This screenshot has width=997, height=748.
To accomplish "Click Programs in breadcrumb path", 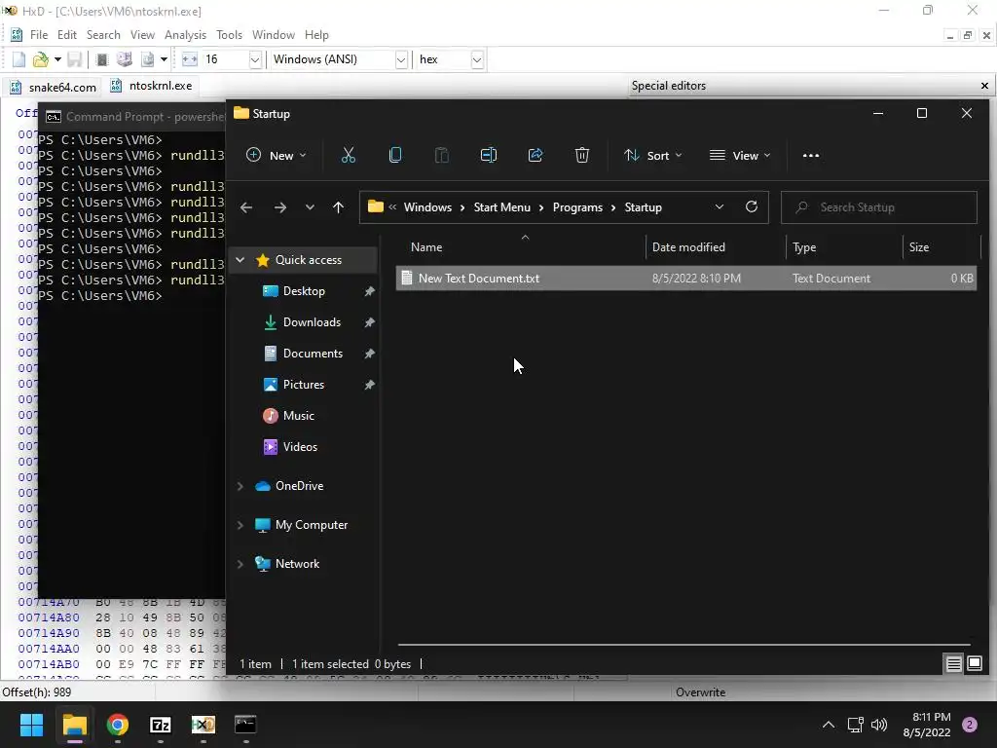I will coord(577,207).
